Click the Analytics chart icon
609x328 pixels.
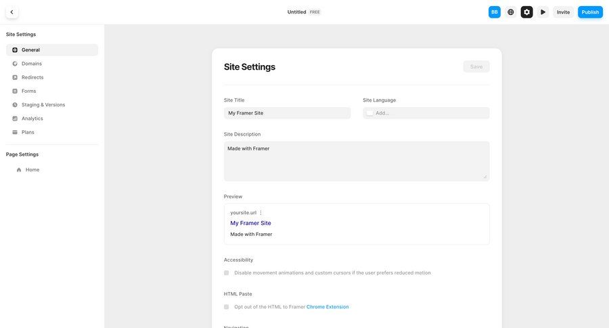click(x=15, y=119)
